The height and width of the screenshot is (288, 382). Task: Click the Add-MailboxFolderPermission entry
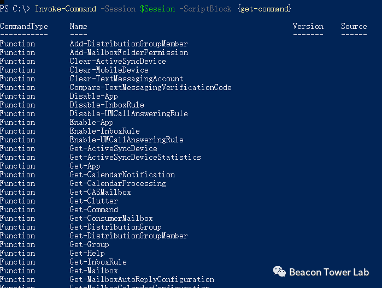tap(128, 52)
